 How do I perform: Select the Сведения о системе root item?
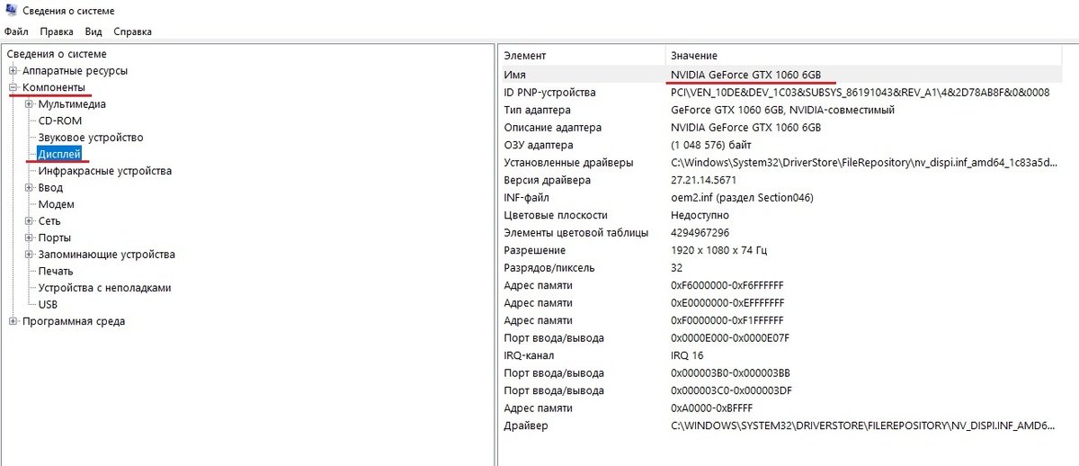57,54
